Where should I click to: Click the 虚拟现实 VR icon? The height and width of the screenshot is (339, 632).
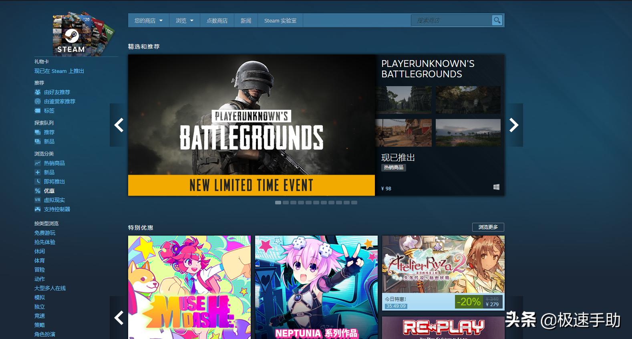[x=38, y=200]
